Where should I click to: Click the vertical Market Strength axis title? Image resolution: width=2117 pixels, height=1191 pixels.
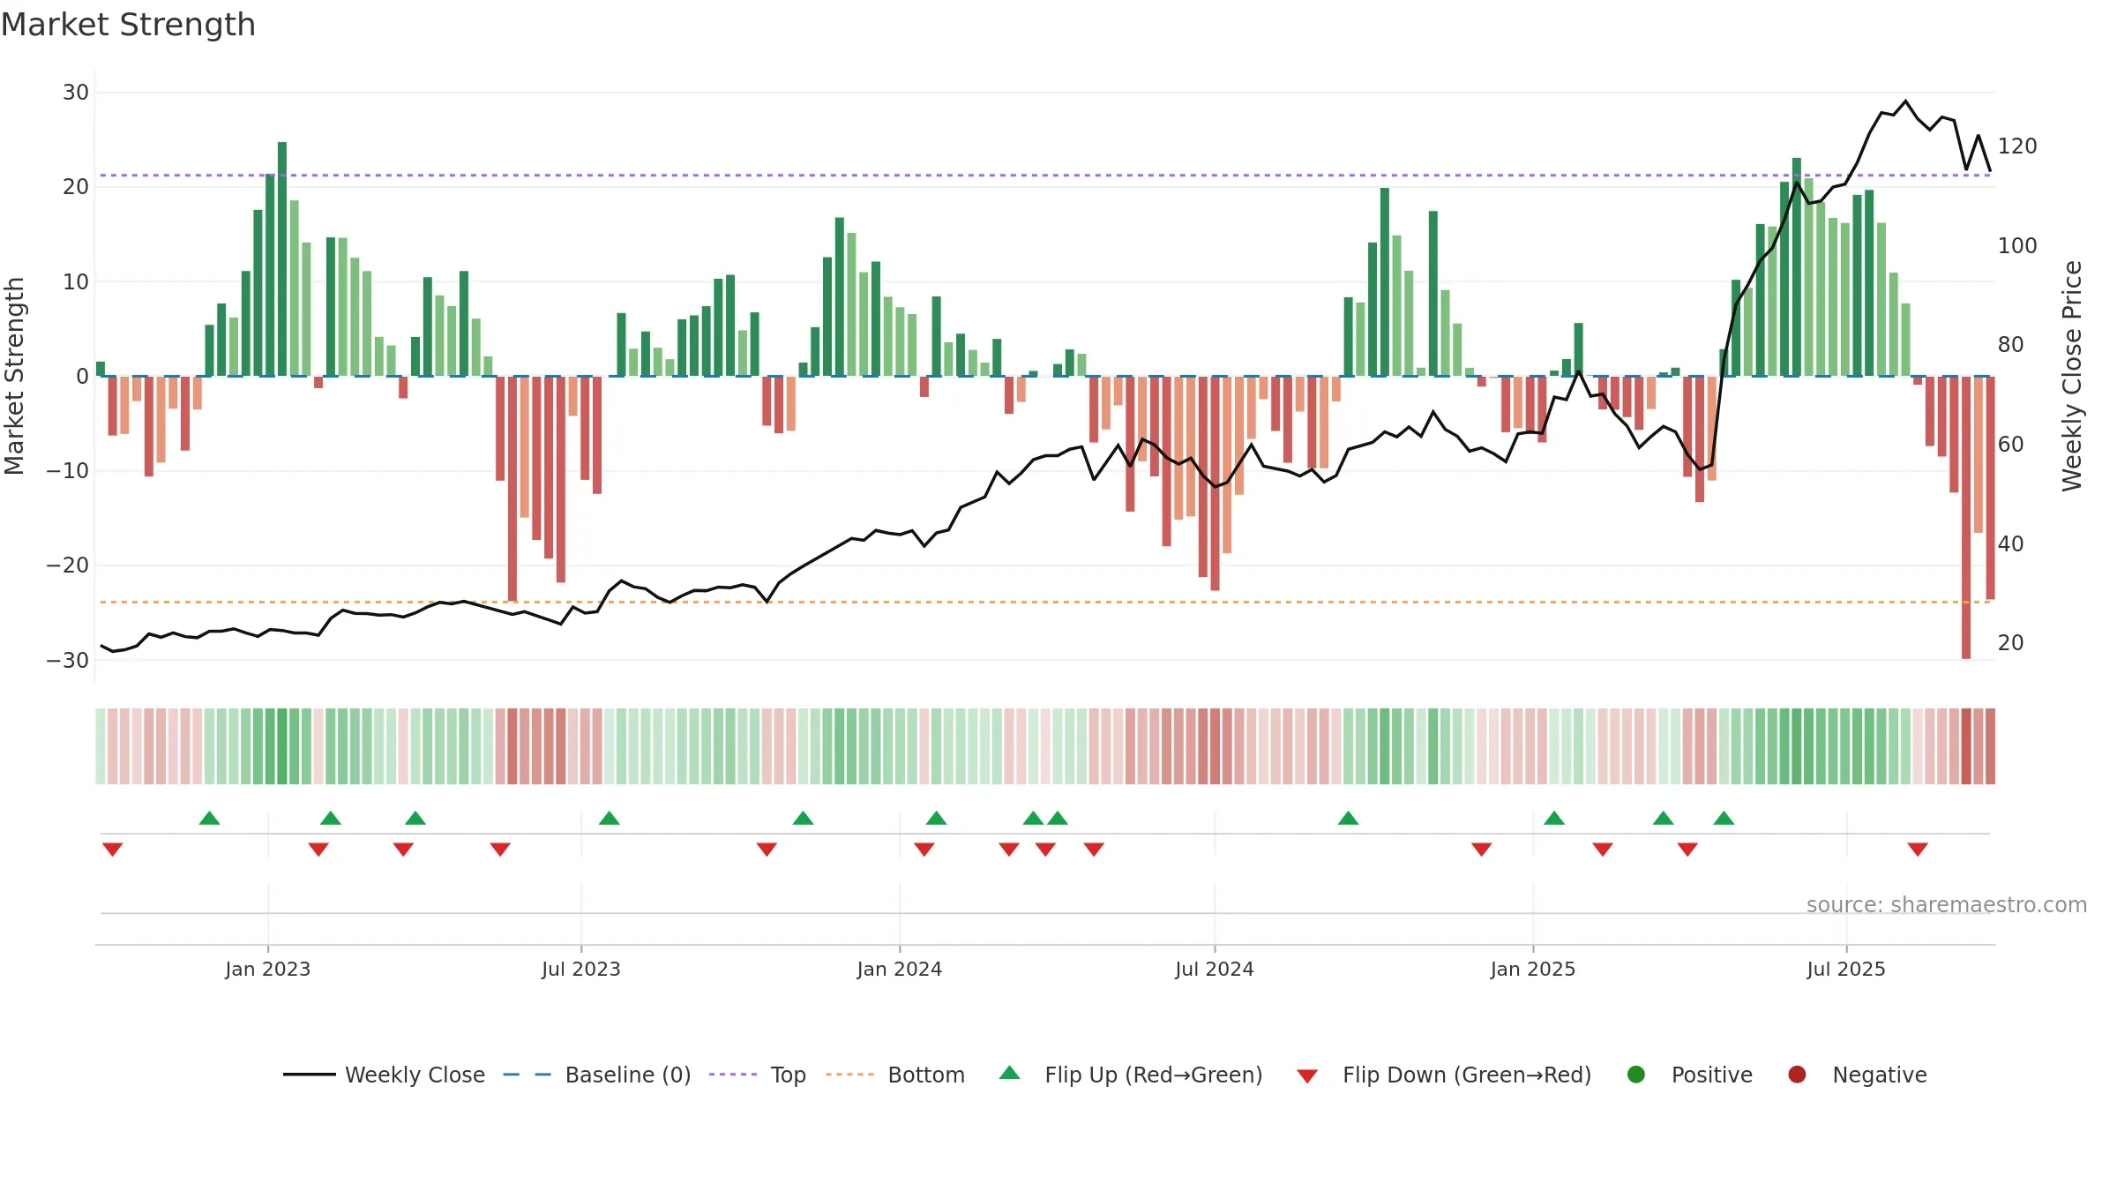(14, 376)
